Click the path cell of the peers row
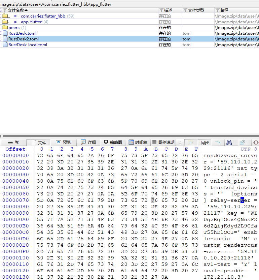259x280 pixels. click(237, 28)
